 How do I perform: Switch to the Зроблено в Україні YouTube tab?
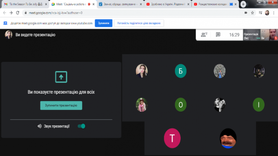[x=168, y=4]
